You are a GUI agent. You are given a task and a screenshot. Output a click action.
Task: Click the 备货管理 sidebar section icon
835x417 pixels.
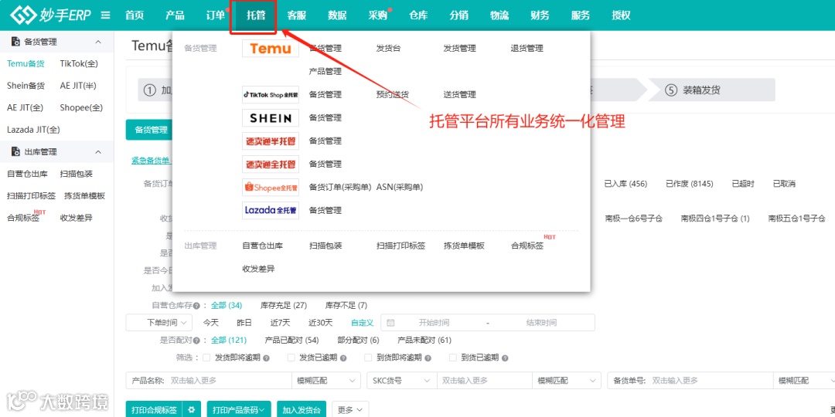click(15, 42)
